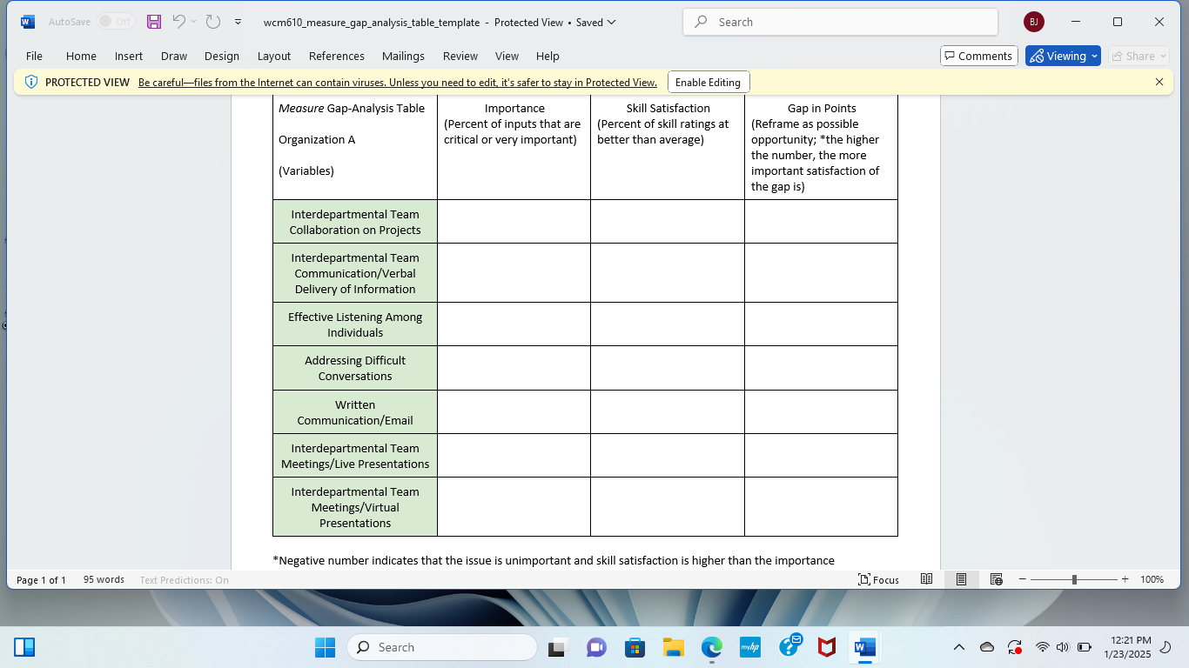Expand the Undo history dropdown arrow

point(194,22)
